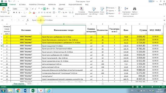Image resolution: width=166 pixels, height=93 pixels.
Task: Open the Calibri font name dropdown
Action: 25,9
